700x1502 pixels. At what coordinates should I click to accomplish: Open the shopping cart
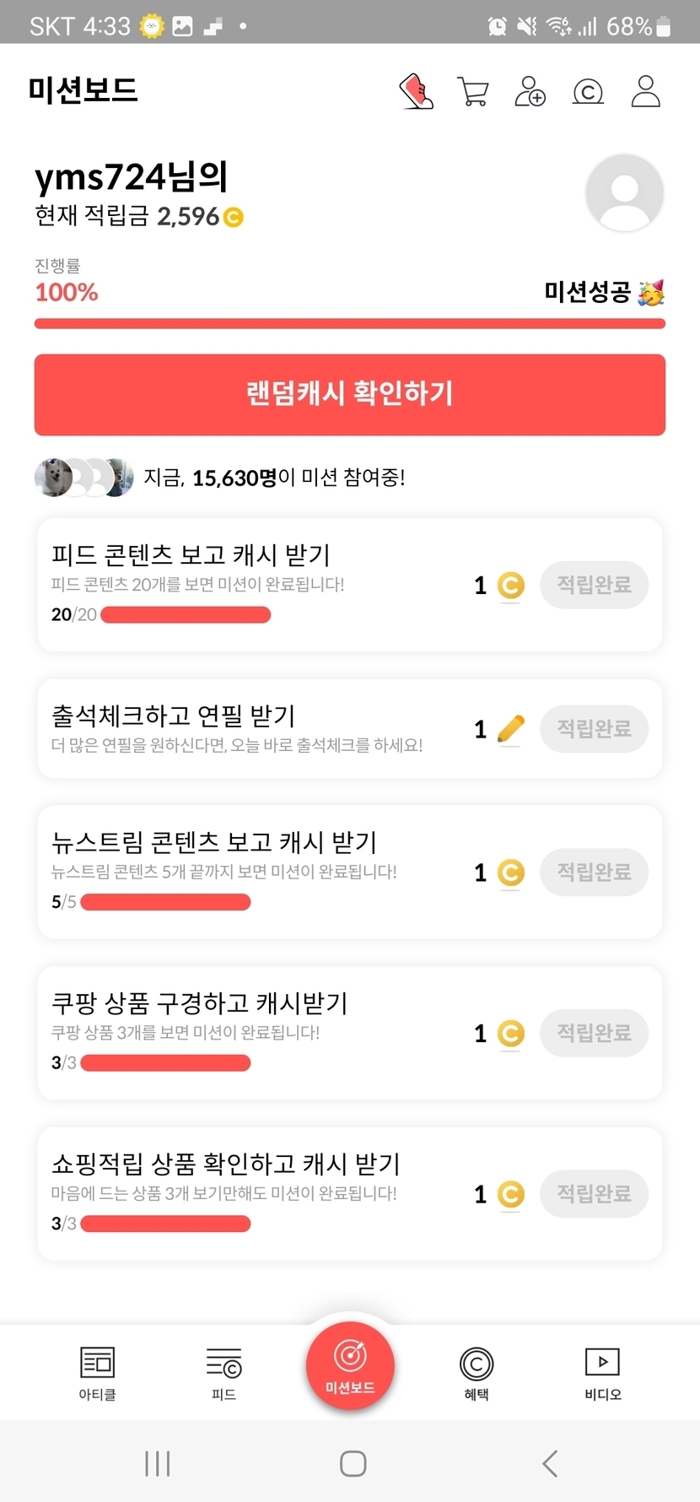pyautogui.click(x=472, y=91)
